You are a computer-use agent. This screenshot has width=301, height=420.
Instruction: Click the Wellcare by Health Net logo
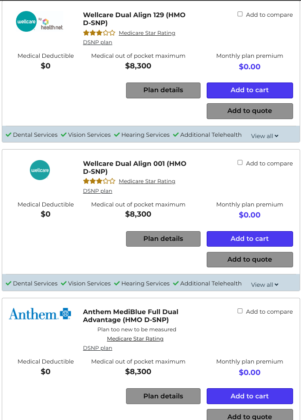(x=40, y=22)
